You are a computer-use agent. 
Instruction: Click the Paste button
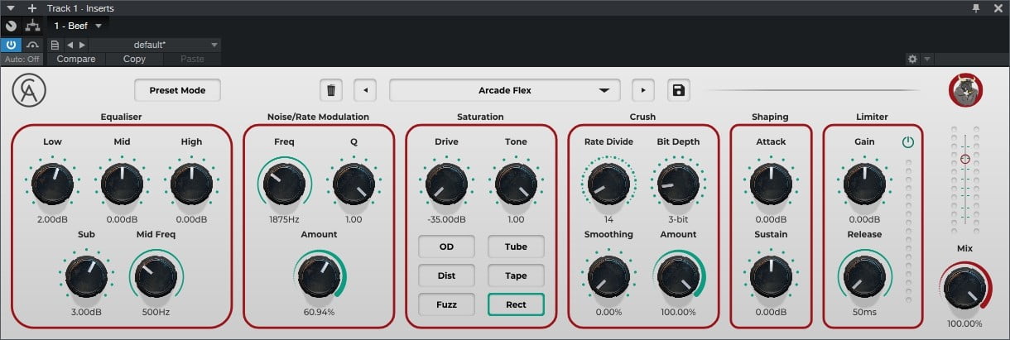pos(191,60)
